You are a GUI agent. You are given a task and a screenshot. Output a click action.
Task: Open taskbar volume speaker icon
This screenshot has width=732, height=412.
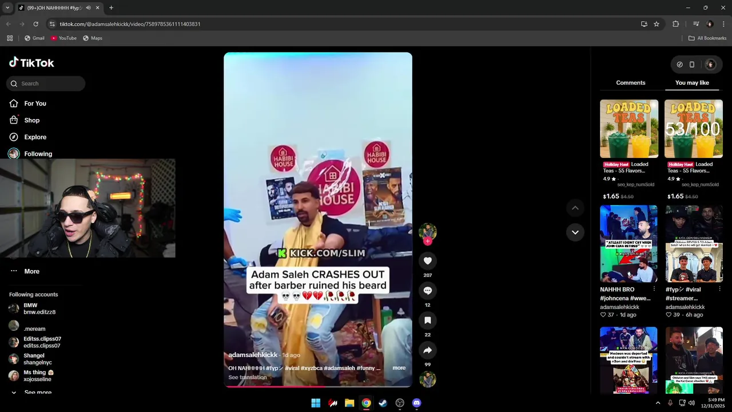pyautogui.click(x=691, y=403)
